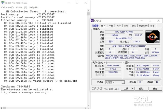Image resolution: width=163 pixels, height=109 pixels.
Task: Click the core speed value 4341.20 MHz
Action: (113, 66)
